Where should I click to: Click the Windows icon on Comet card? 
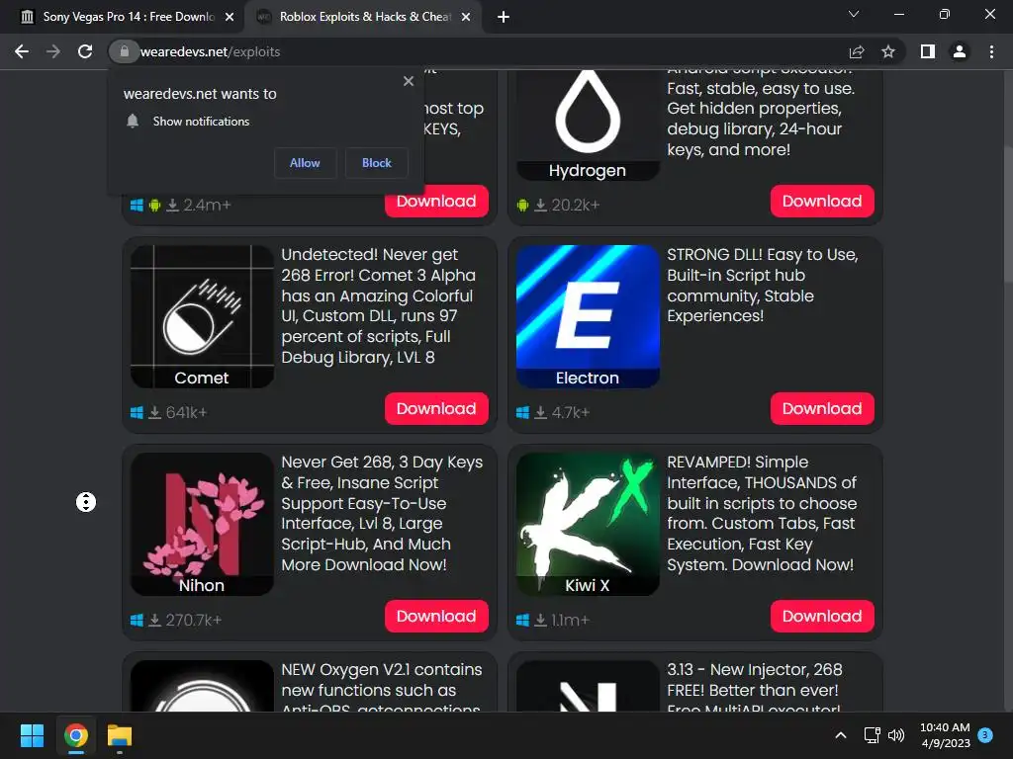coord(137,412)
